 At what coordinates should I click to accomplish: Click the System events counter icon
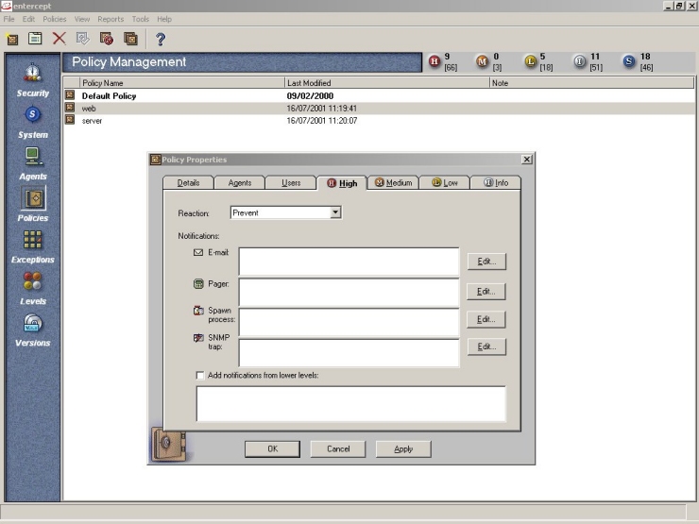click(629, 61)
